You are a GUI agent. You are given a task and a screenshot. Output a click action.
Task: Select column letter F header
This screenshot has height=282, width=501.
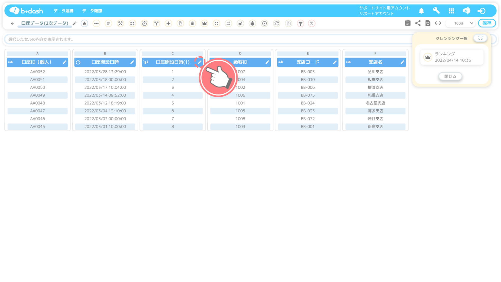pyautogui.click(x=375, y=53)
